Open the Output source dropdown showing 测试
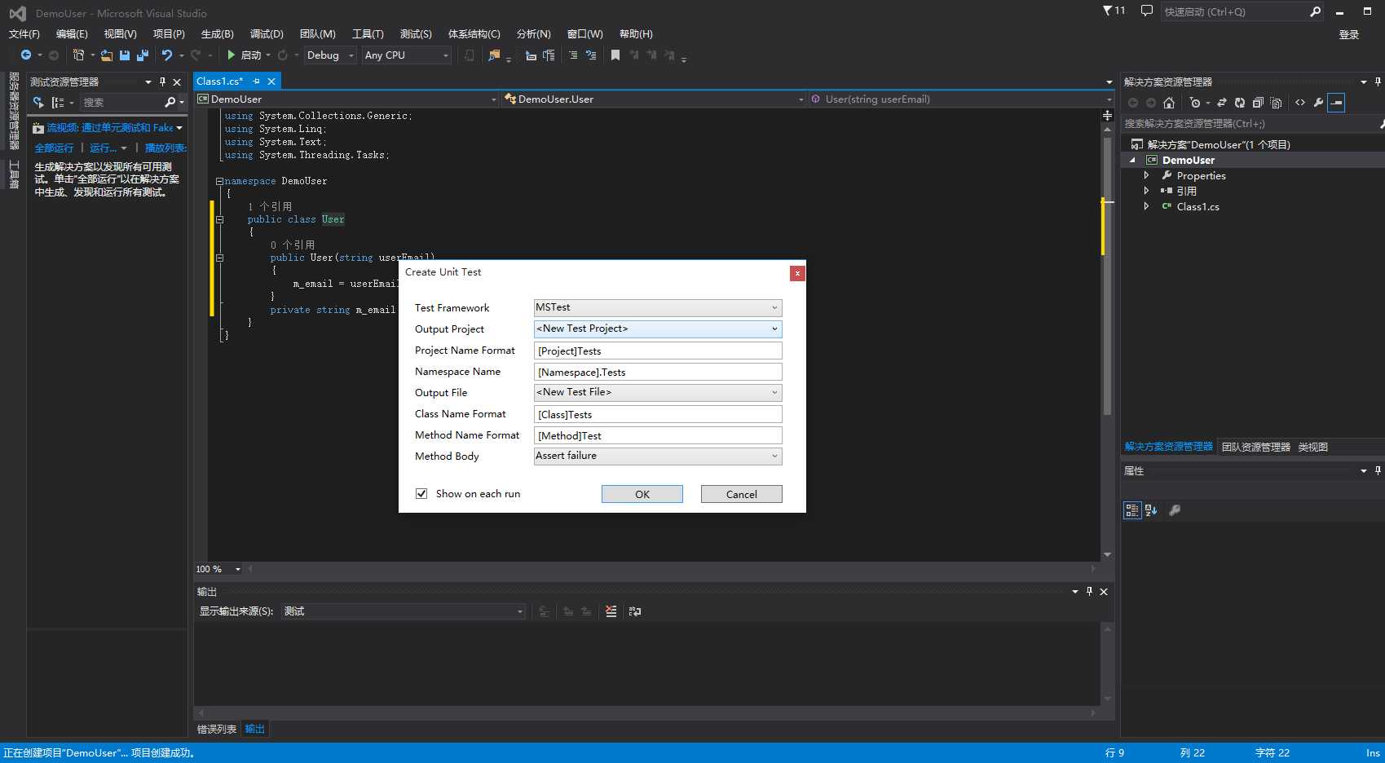The width and height of the screenshot is (1385, 763). point(404,611)
